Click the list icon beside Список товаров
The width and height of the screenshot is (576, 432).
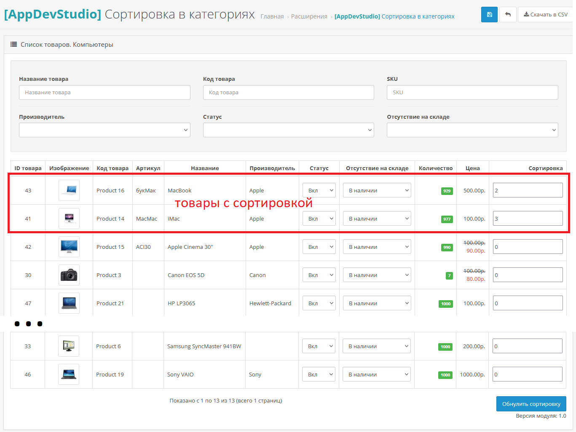point(13,44)
